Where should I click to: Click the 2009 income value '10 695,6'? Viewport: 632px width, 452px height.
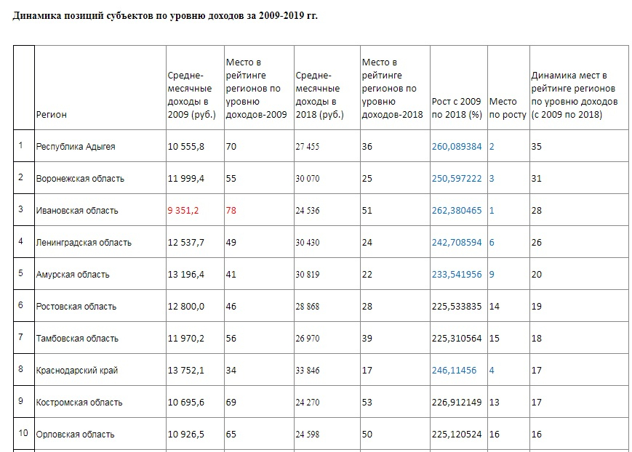[185, 403]
